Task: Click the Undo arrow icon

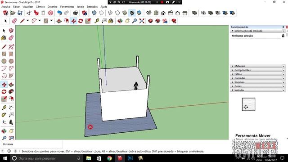Action: click(x=59, y=13)
